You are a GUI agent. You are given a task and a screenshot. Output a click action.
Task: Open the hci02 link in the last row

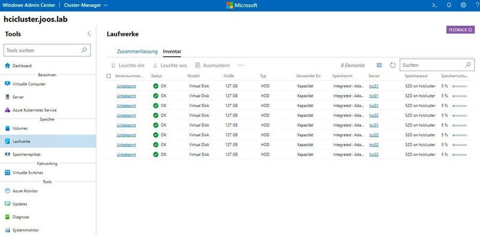[x=374, y=155]
